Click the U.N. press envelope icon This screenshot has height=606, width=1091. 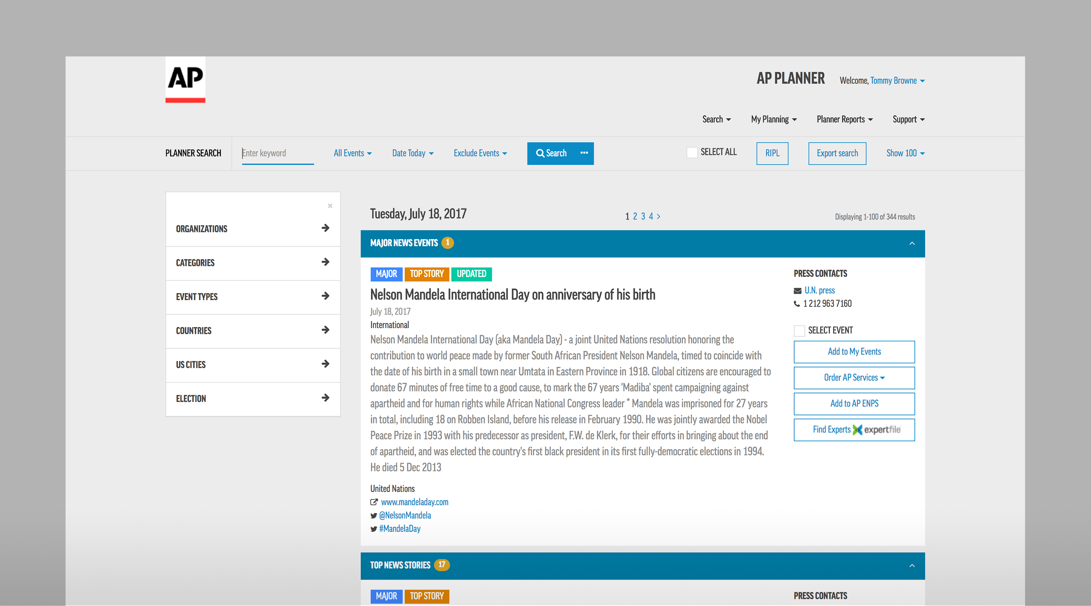click(x=797, y=291)
